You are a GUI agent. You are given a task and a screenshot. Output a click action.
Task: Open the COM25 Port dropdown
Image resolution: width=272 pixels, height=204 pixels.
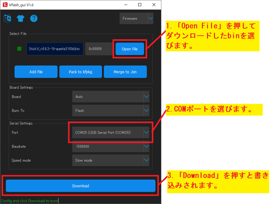point(110,133)
